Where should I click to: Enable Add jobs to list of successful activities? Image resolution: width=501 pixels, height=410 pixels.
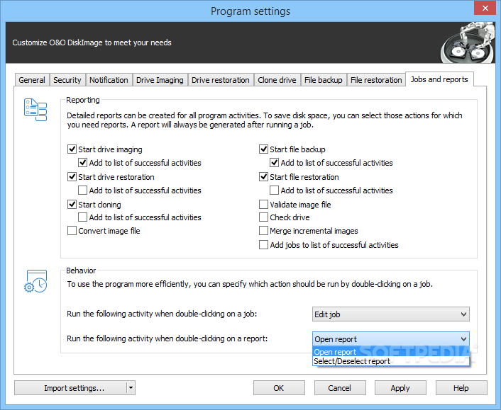(263, 245)
